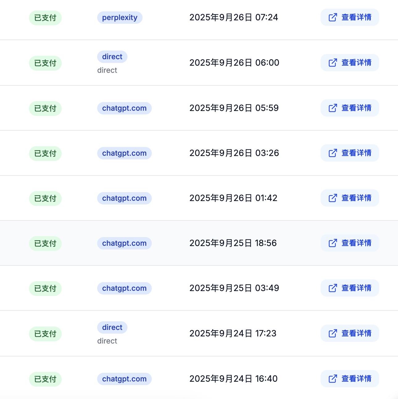
Task: Click the timestamp 2025年9月26日 01:42
Action: coord(233,198)
